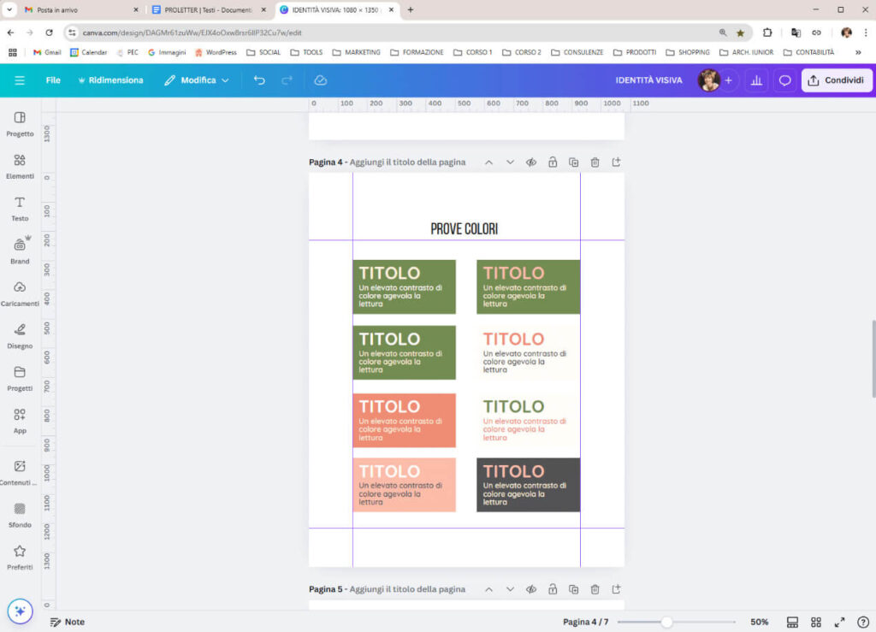Open the Progetto sidebar panel
The width and height of the screenshot is (876, 632).
(x=21, y=124)
